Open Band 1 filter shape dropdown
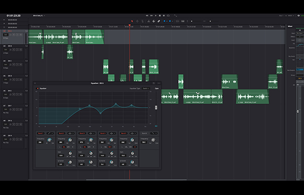This screenshot has height=195, width=304. (50, 133)
